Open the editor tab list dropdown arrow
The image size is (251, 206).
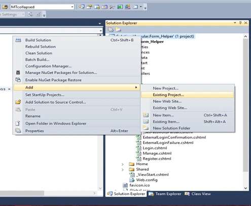100,23
